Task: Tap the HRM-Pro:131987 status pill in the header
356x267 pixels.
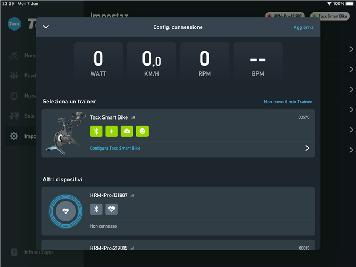Action: click(x=285, y=15)
